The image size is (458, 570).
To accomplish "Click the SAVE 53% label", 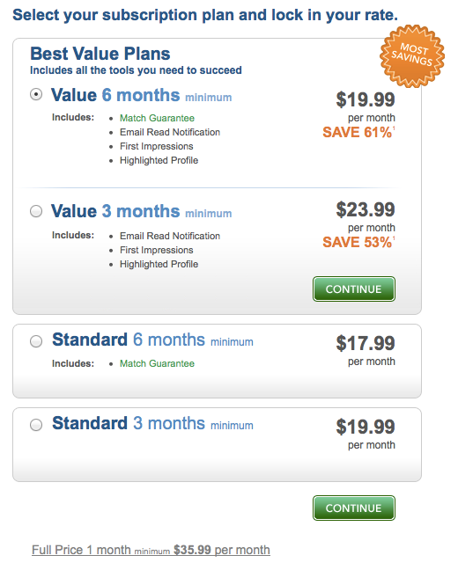I will pos(358,242).
